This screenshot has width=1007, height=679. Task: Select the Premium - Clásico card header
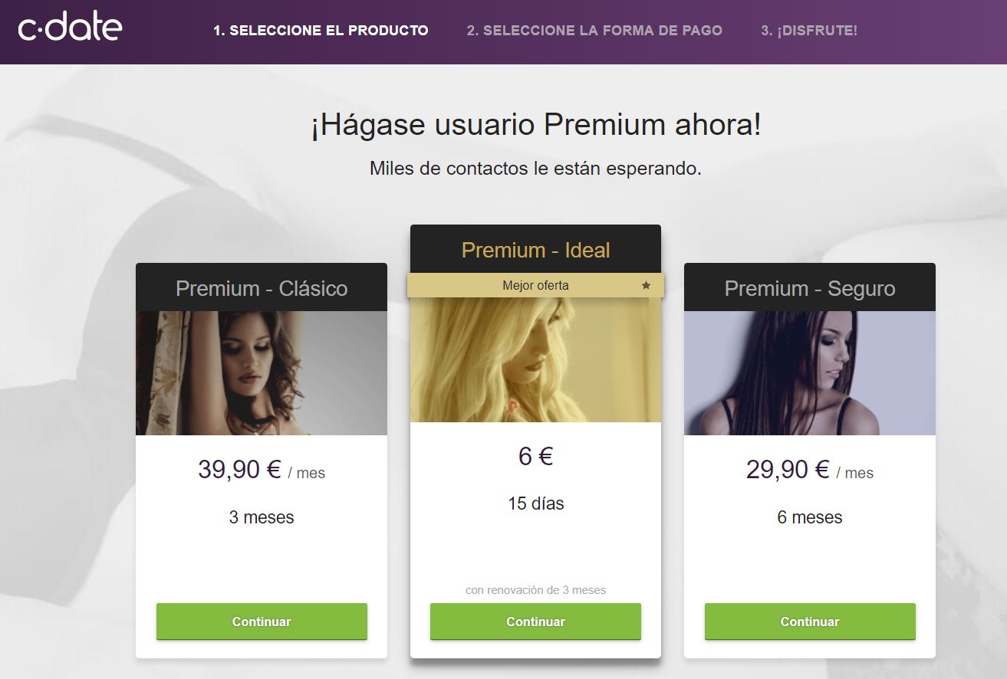[262, 288]
